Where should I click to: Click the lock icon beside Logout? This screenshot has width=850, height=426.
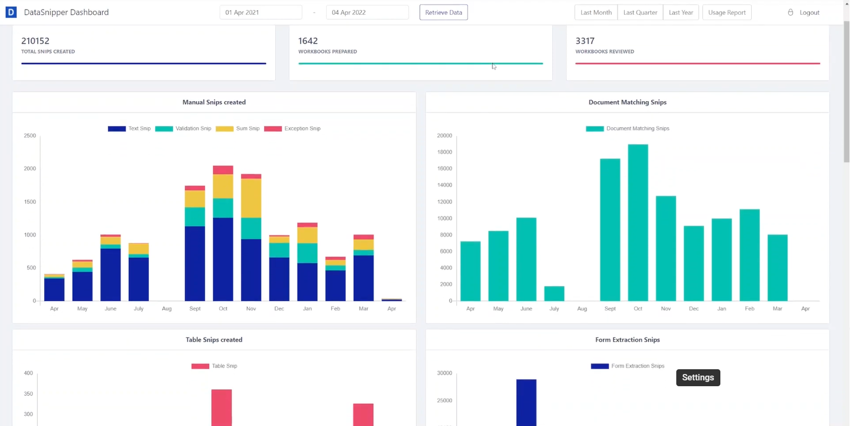790,12
